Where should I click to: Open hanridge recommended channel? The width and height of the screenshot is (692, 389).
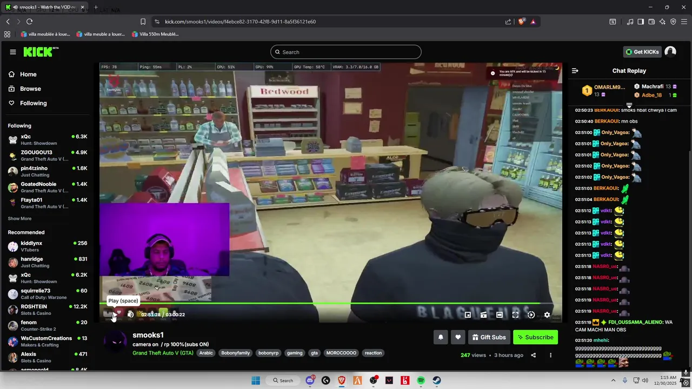coord(48,262)
